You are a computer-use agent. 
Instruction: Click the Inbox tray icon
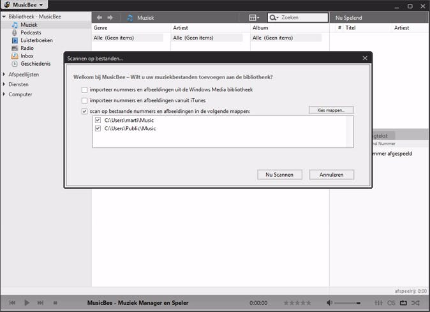[x=15, y=56]
